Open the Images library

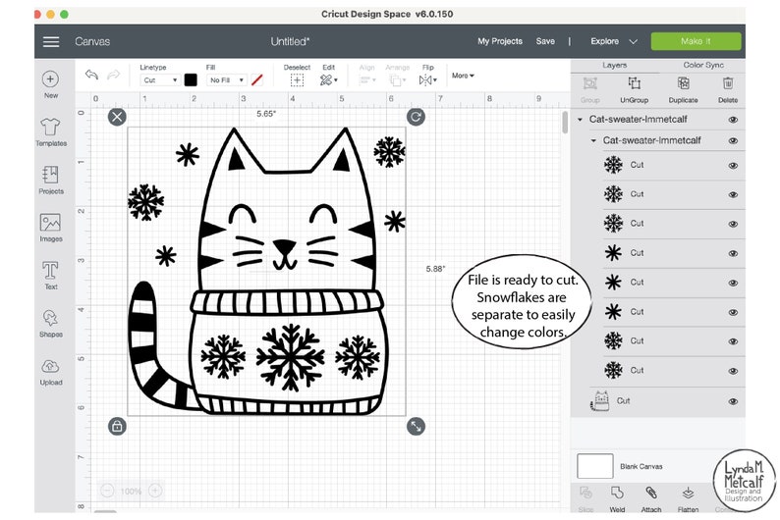point(51,228)
